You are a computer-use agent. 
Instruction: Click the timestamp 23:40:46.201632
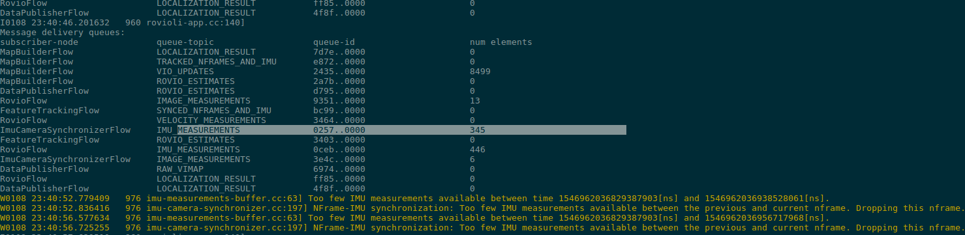coord(70,23)
